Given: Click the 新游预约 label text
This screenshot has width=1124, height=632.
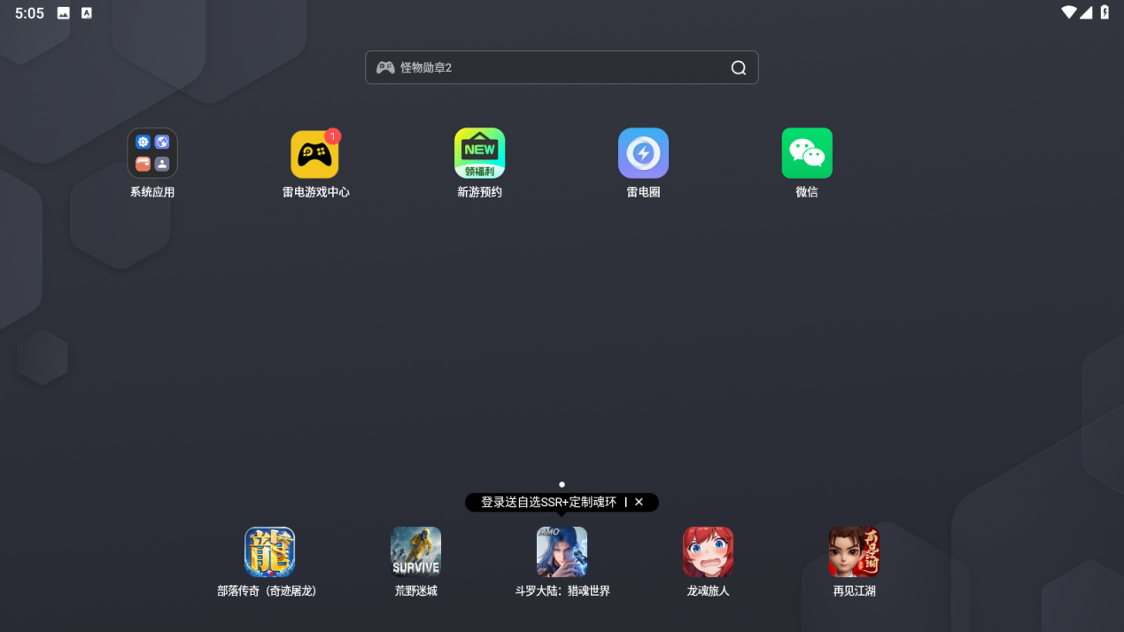Looking at the screenshot, I should (479, 192).
